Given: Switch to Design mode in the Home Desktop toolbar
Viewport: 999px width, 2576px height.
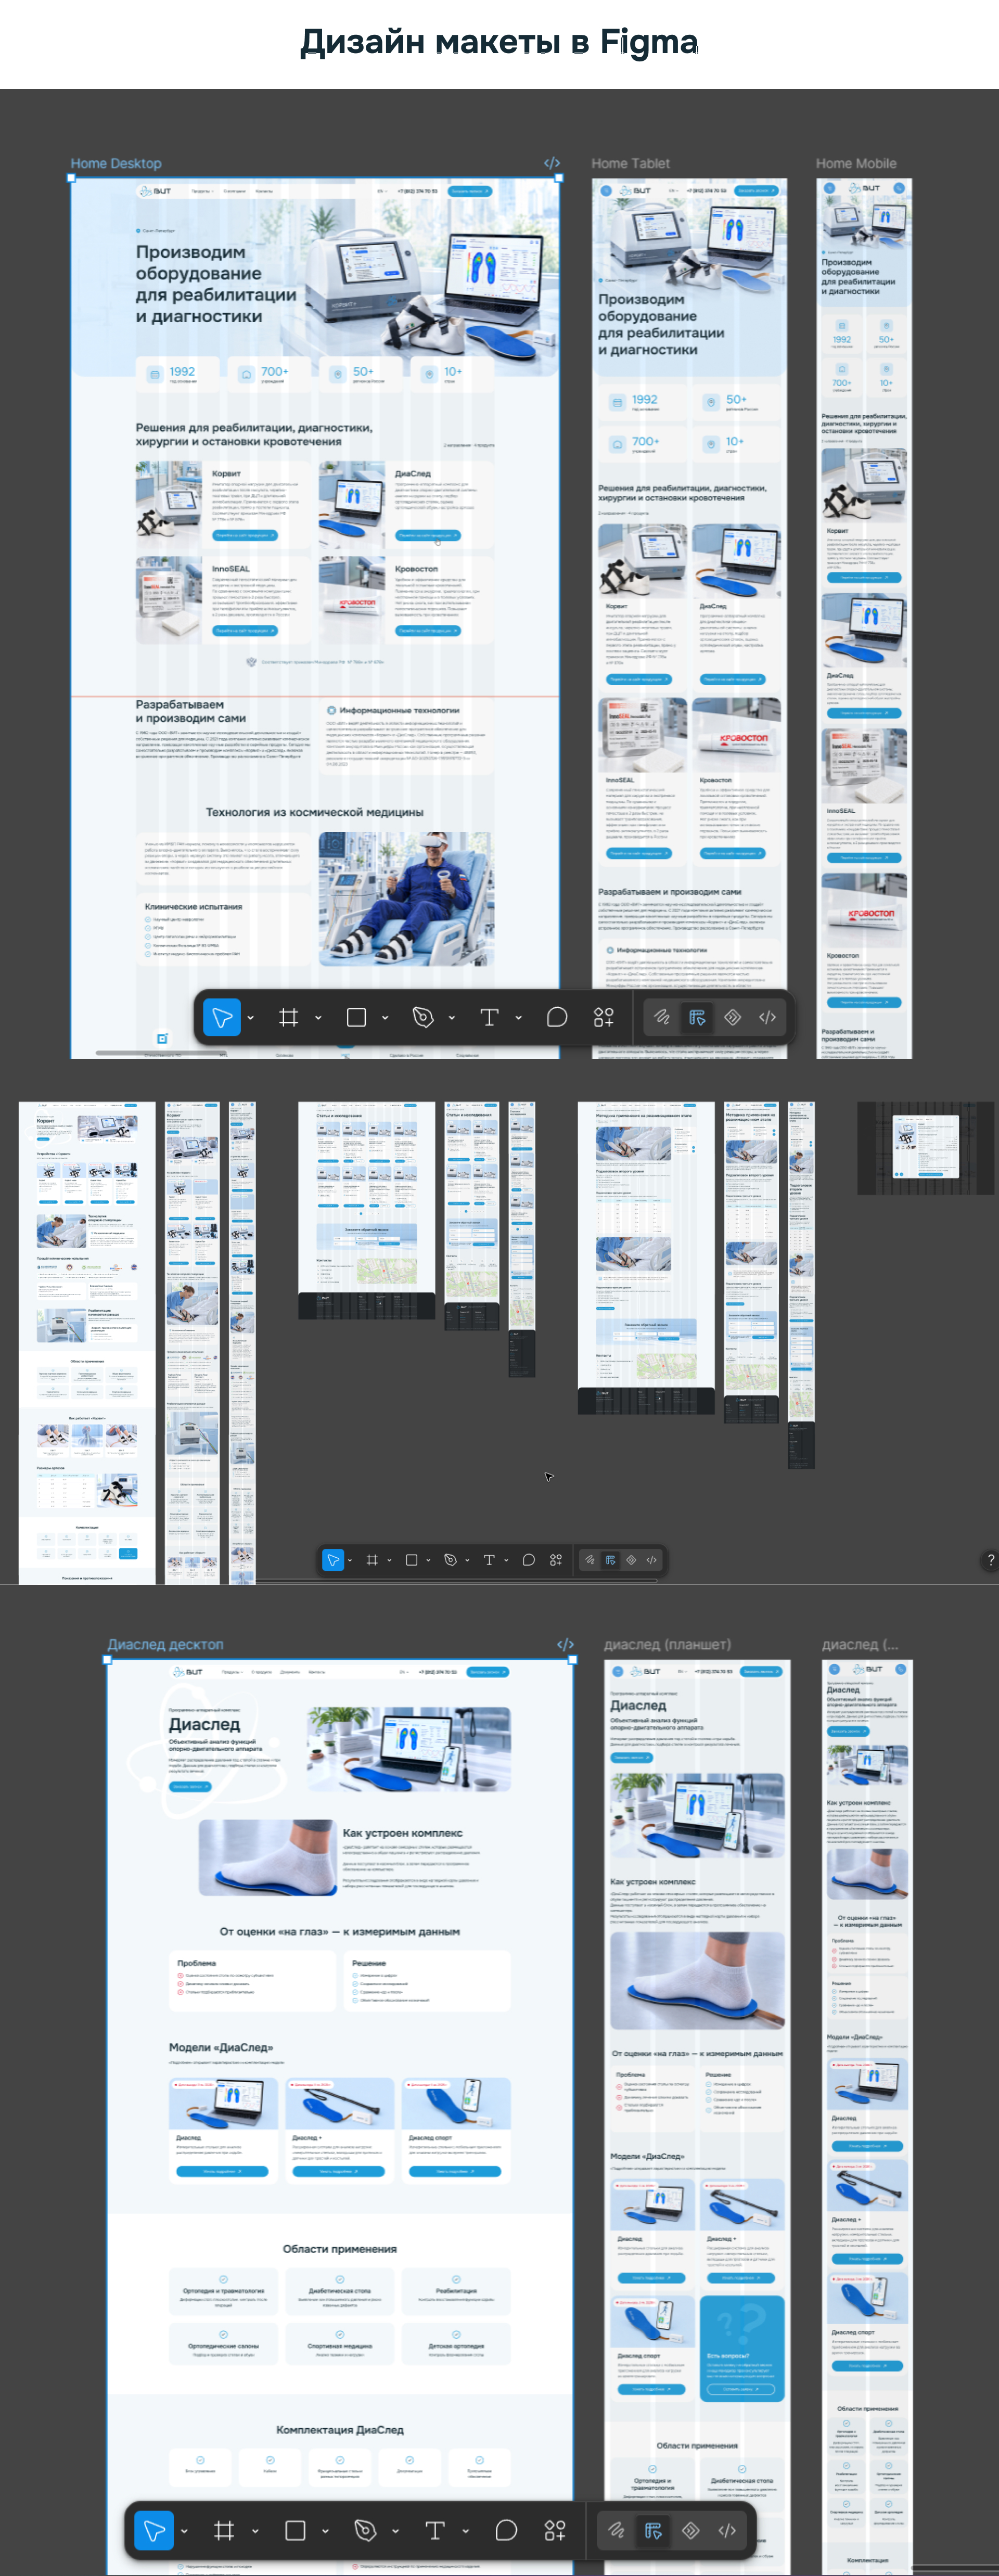Looking at the screenshot, I should 697,1018.
